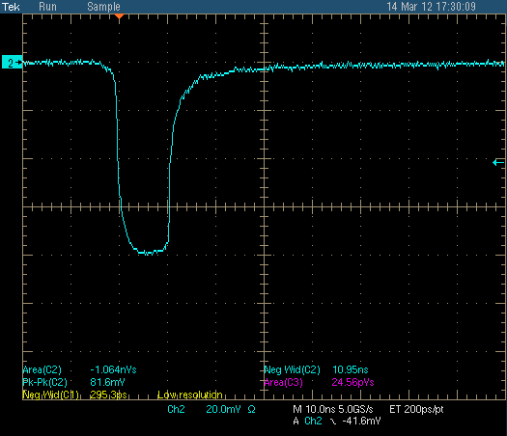Click the Ch2 vertical scale label

pos(176,409)
